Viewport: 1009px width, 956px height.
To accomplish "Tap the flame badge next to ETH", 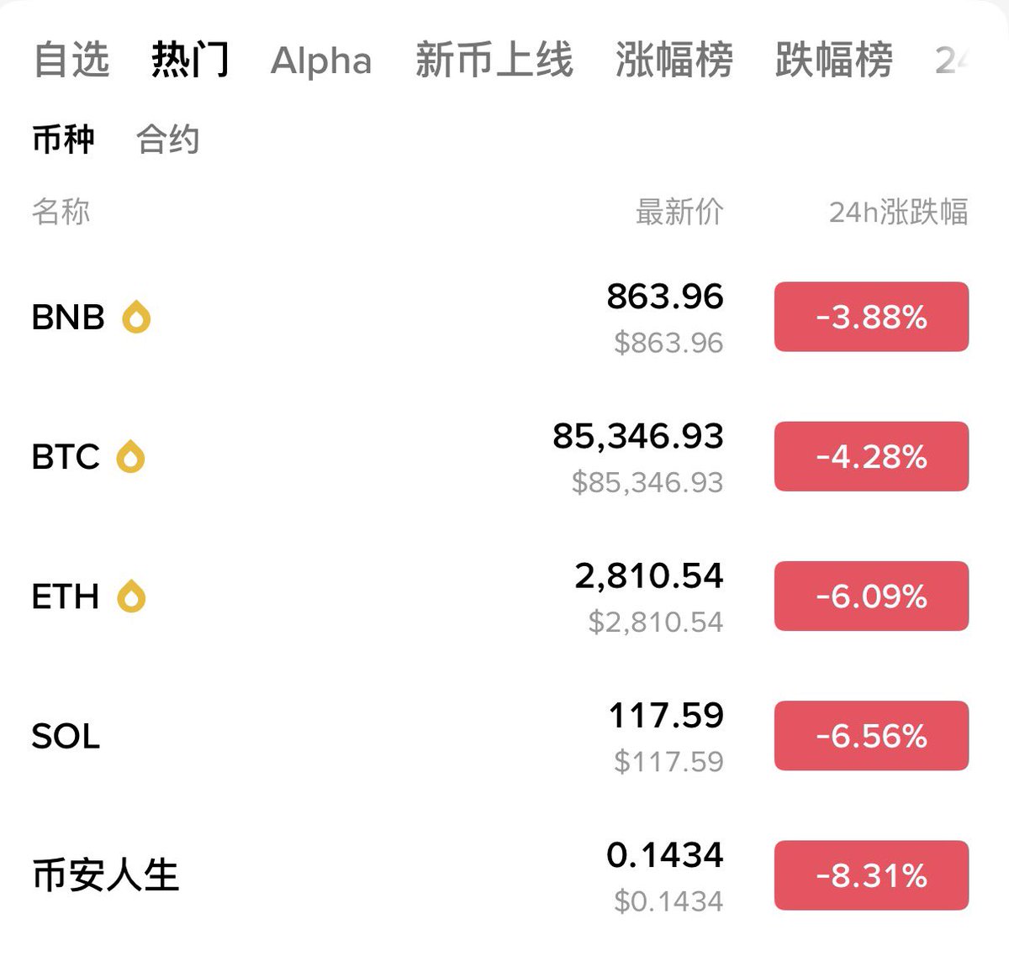I will pos(131,596).
